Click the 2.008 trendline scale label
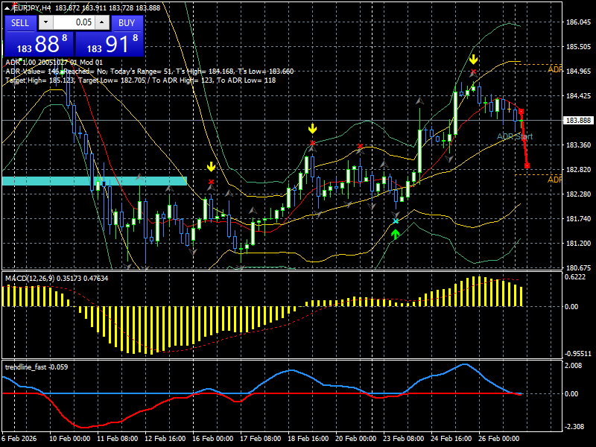Viewport: 596px width, 447px height. coord(574,366)
